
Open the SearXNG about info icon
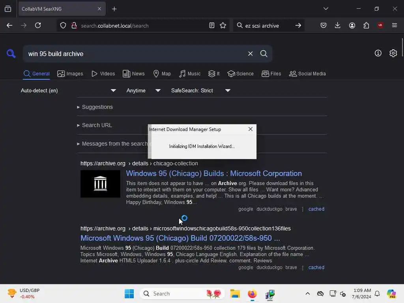click(x=378, y=53)
